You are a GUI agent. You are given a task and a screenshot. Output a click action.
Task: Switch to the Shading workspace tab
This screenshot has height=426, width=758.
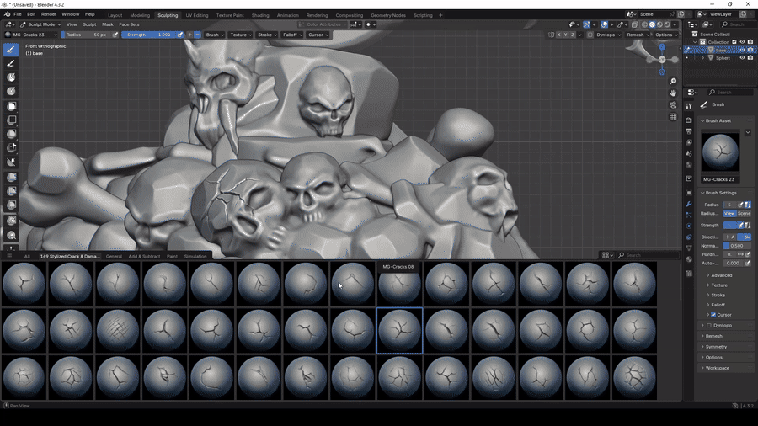[260, 15]
